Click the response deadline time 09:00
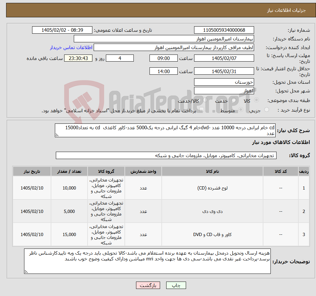The height and width of the screenshot is (296, 316). (163, 58)
